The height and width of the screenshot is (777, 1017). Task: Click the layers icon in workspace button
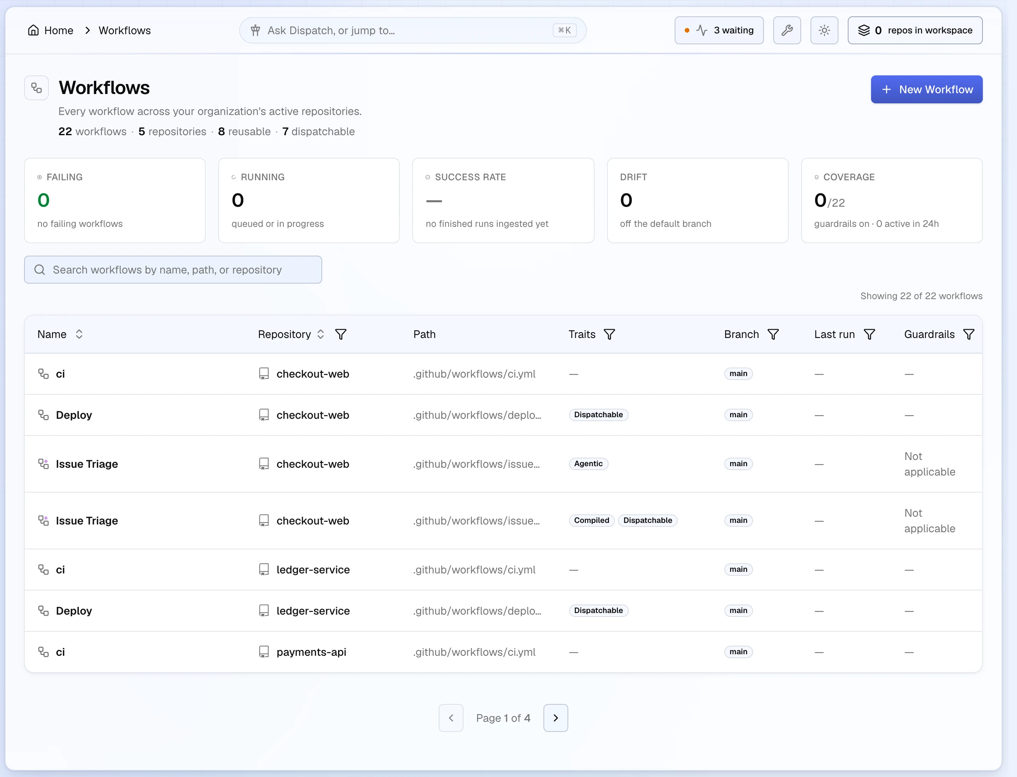click(x=864, y=31)
